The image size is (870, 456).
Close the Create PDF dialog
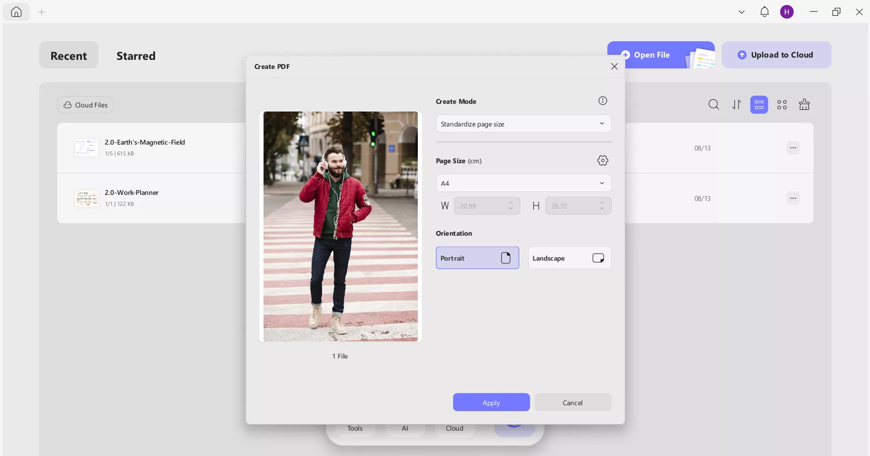point(614,67)
